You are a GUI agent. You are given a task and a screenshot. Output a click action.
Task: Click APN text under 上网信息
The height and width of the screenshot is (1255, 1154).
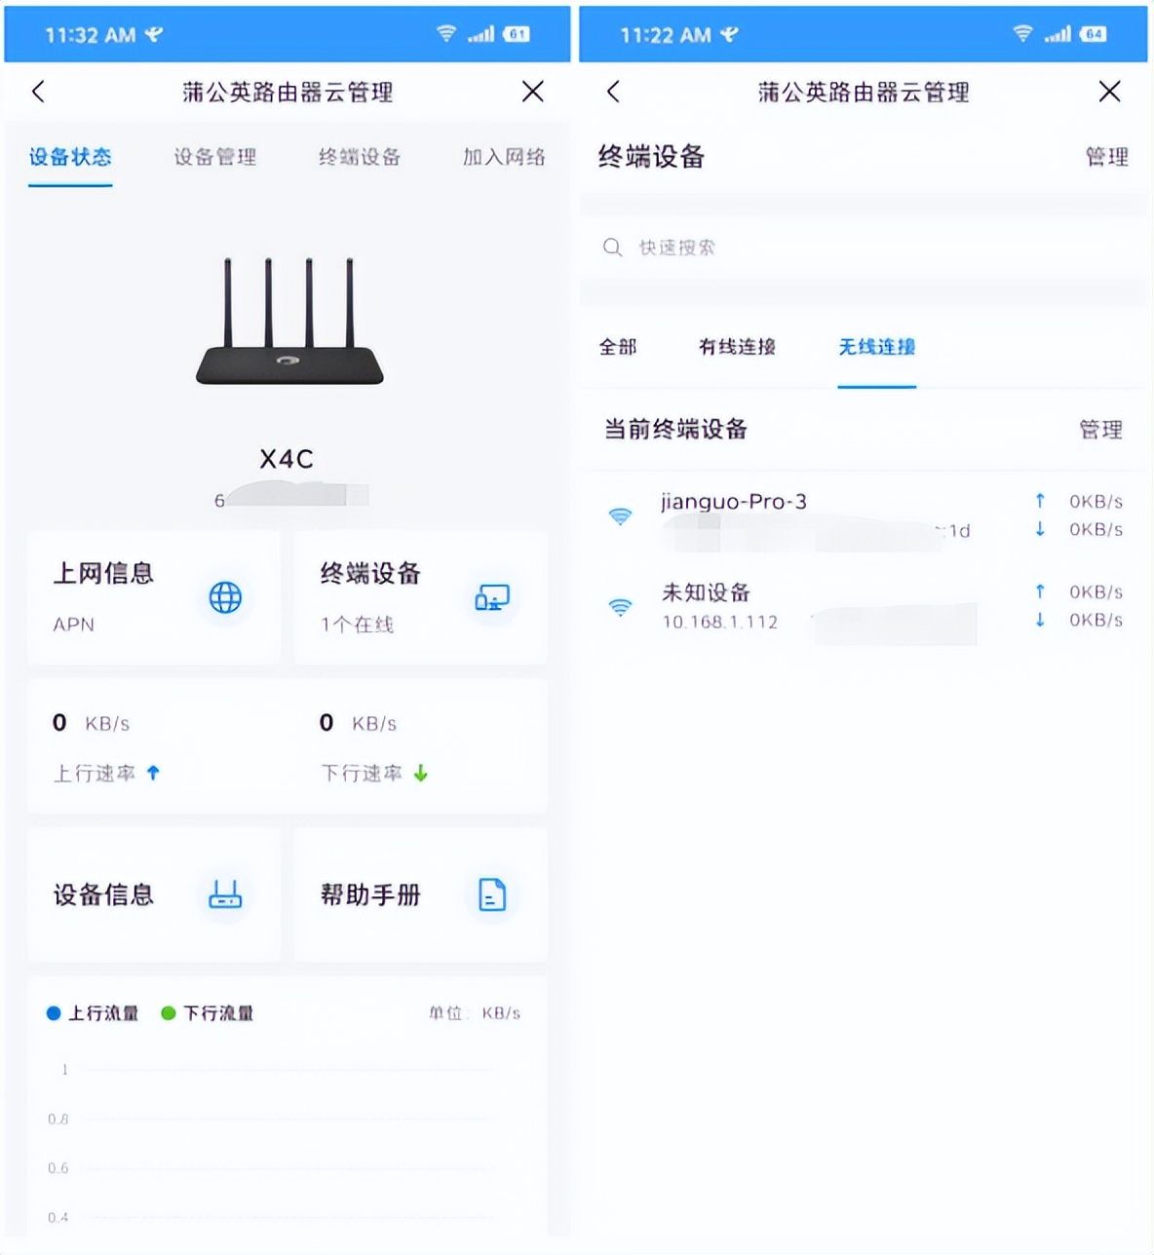point(74,625)
